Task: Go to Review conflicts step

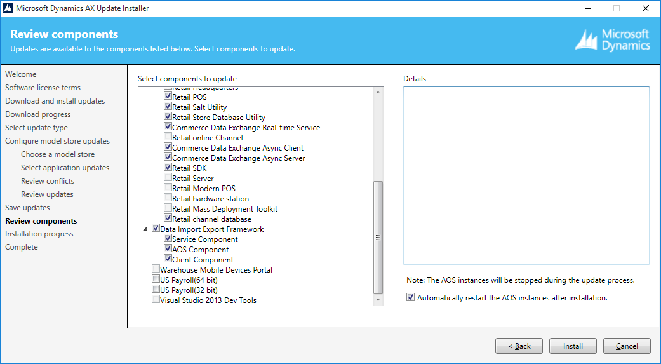Action: click(48, 181)
